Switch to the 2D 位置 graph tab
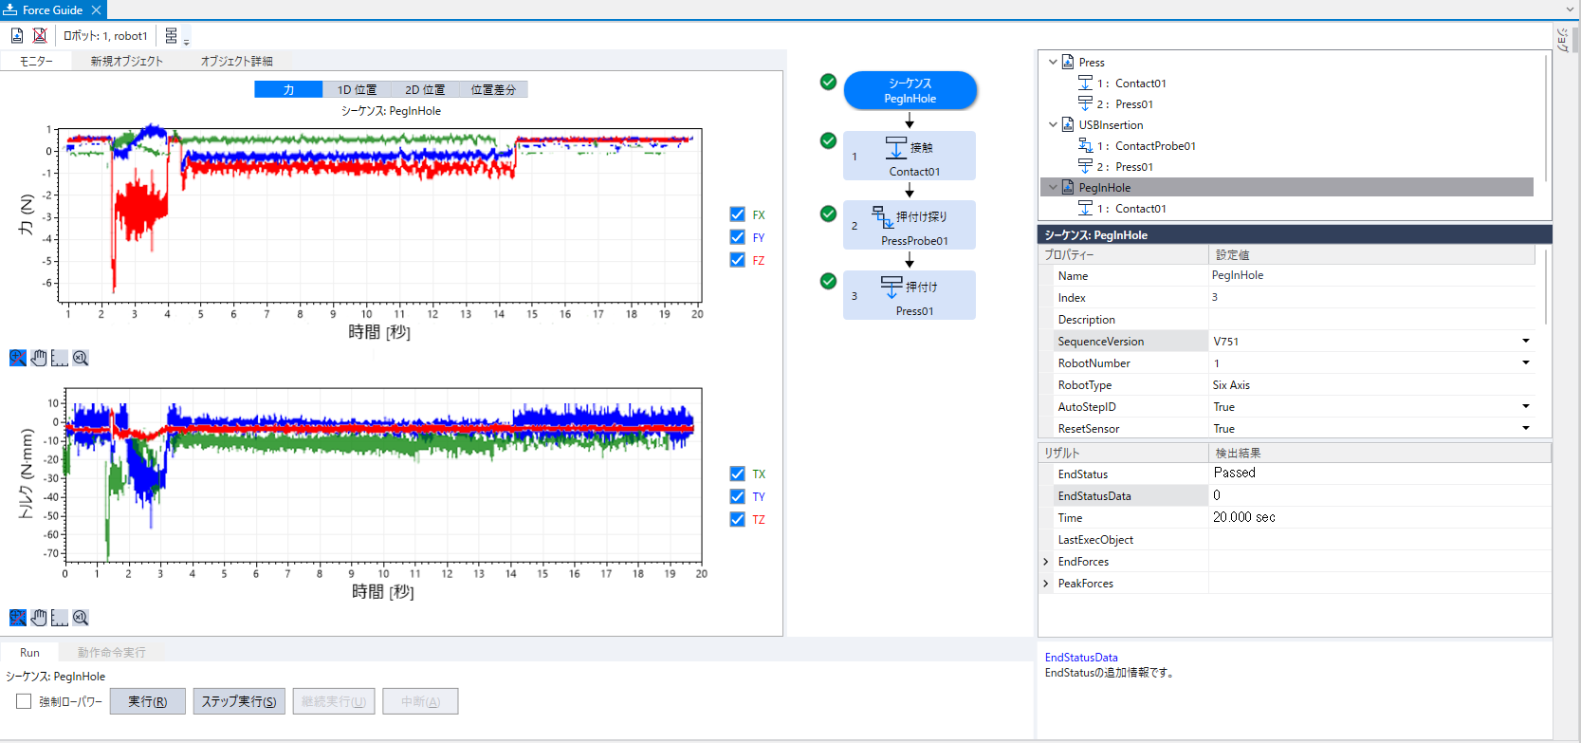This screenshot has width=1581, height=743. click(425, 89)
